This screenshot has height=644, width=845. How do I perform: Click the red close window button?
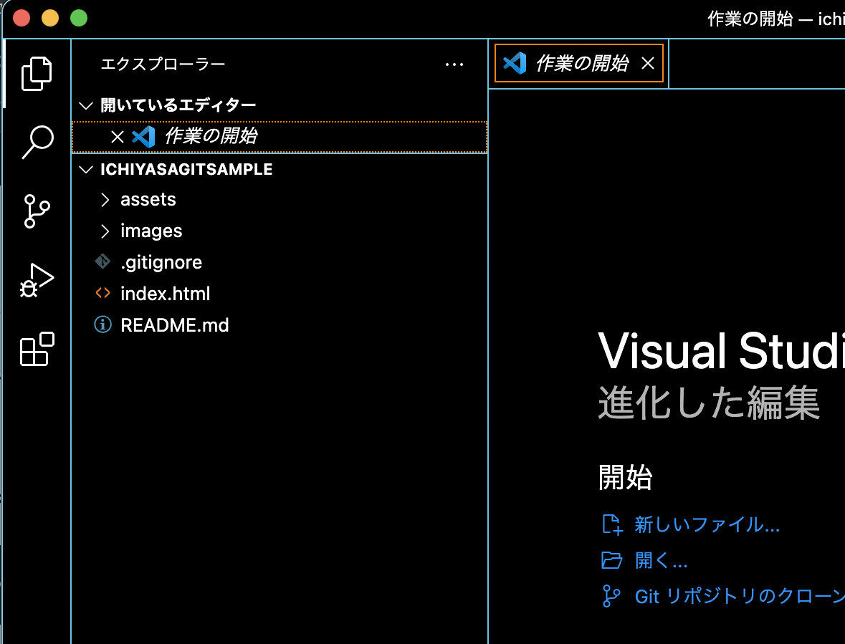[22, 19]
